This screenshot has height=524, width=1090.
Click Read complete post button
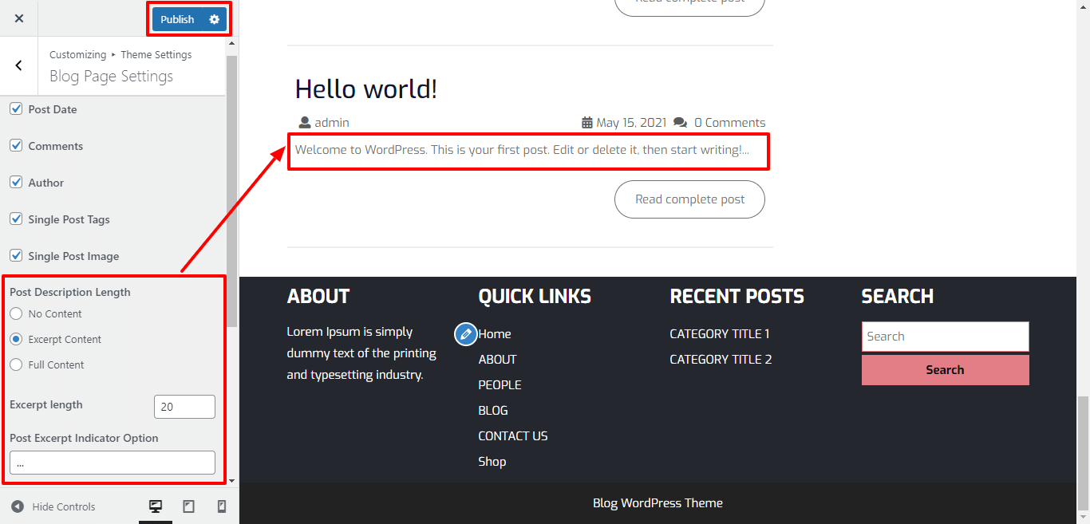point(689,199)
